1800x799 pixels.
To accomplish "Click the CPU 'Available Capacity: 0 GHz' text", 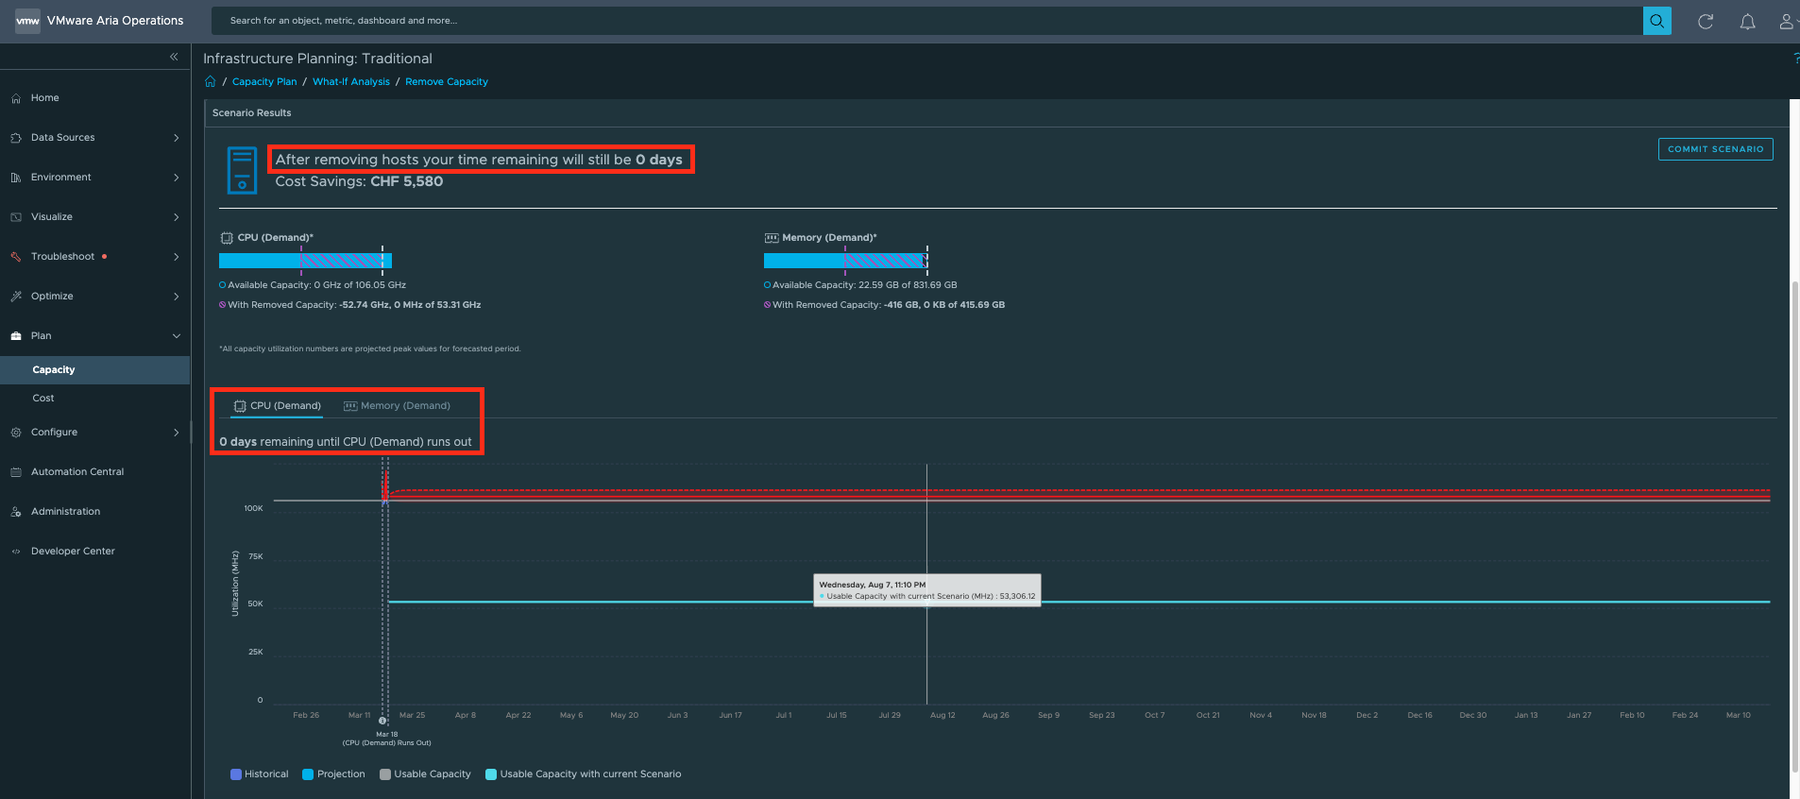I will 317,285.
